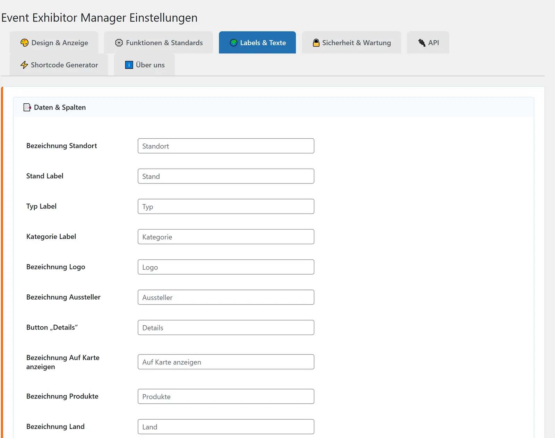Focus the Bezeichnung Aussteller field

coord(226,297)
